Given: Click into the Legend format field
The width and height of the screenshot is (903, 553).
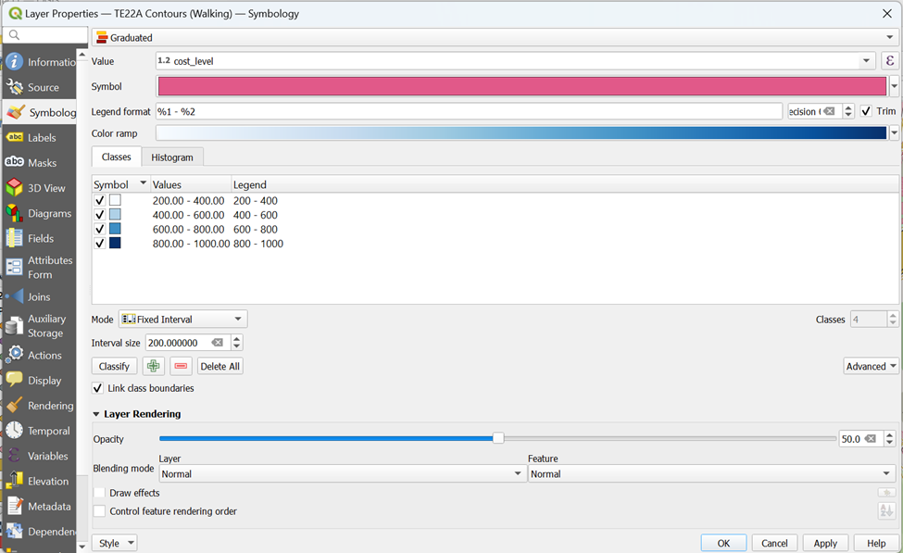Looking at the screenshot, I should pyautogui.click(x=469, y=111).
